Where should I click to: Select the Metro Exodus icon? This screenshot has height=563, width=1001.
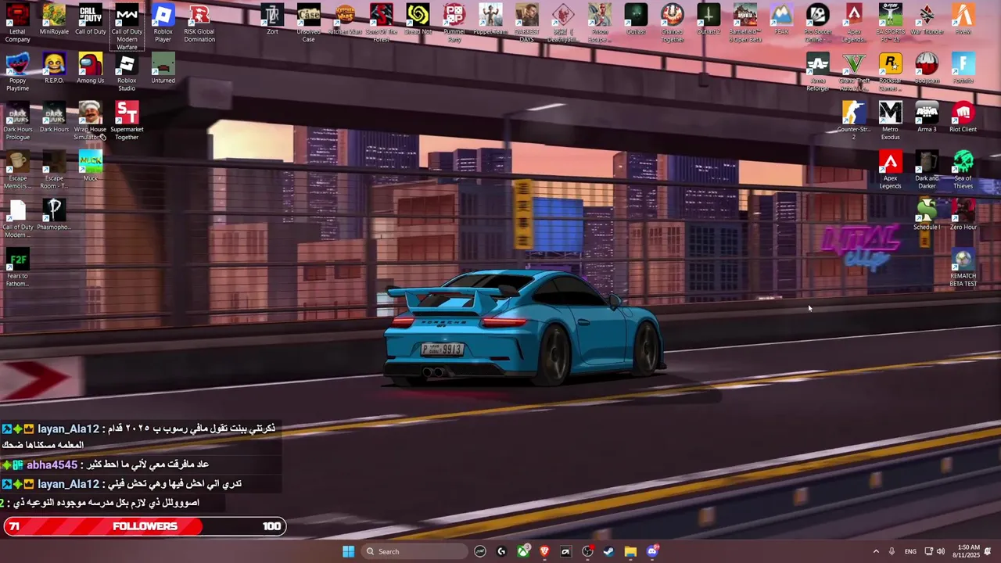[890, 121]
